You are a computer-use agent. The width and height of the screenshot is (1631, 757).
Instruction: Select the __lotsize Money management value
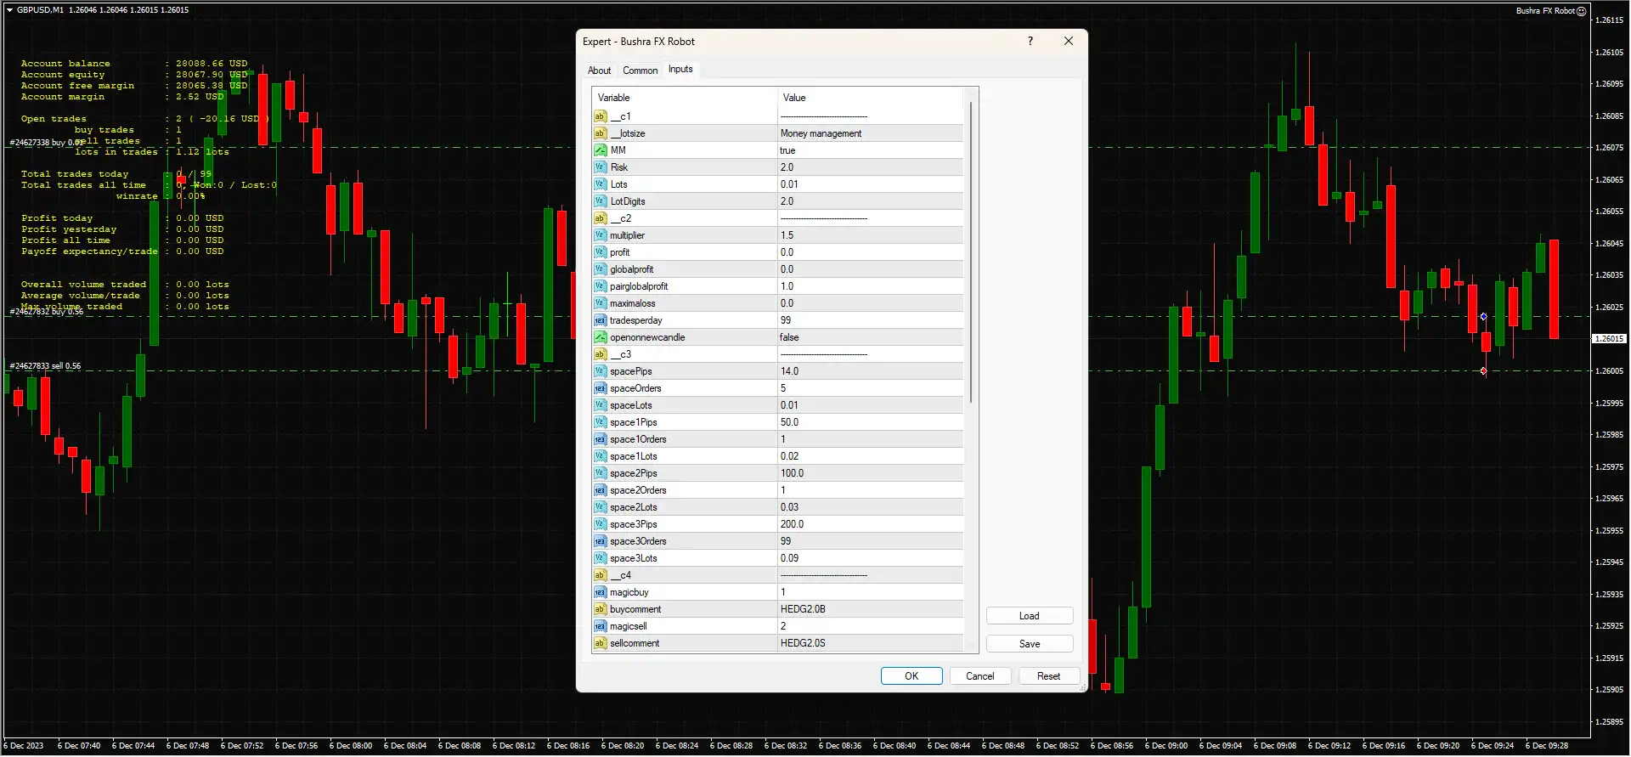pos(870,133)
